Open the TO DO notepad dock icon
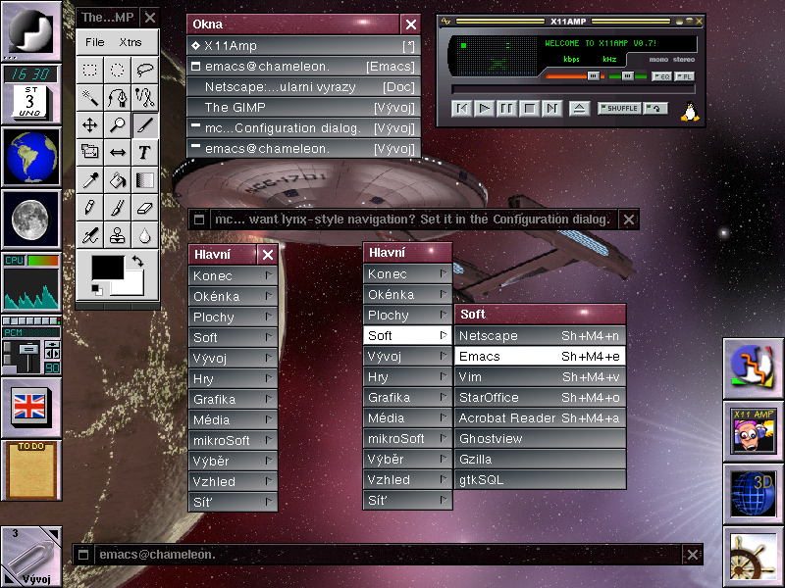 point(31,470)
